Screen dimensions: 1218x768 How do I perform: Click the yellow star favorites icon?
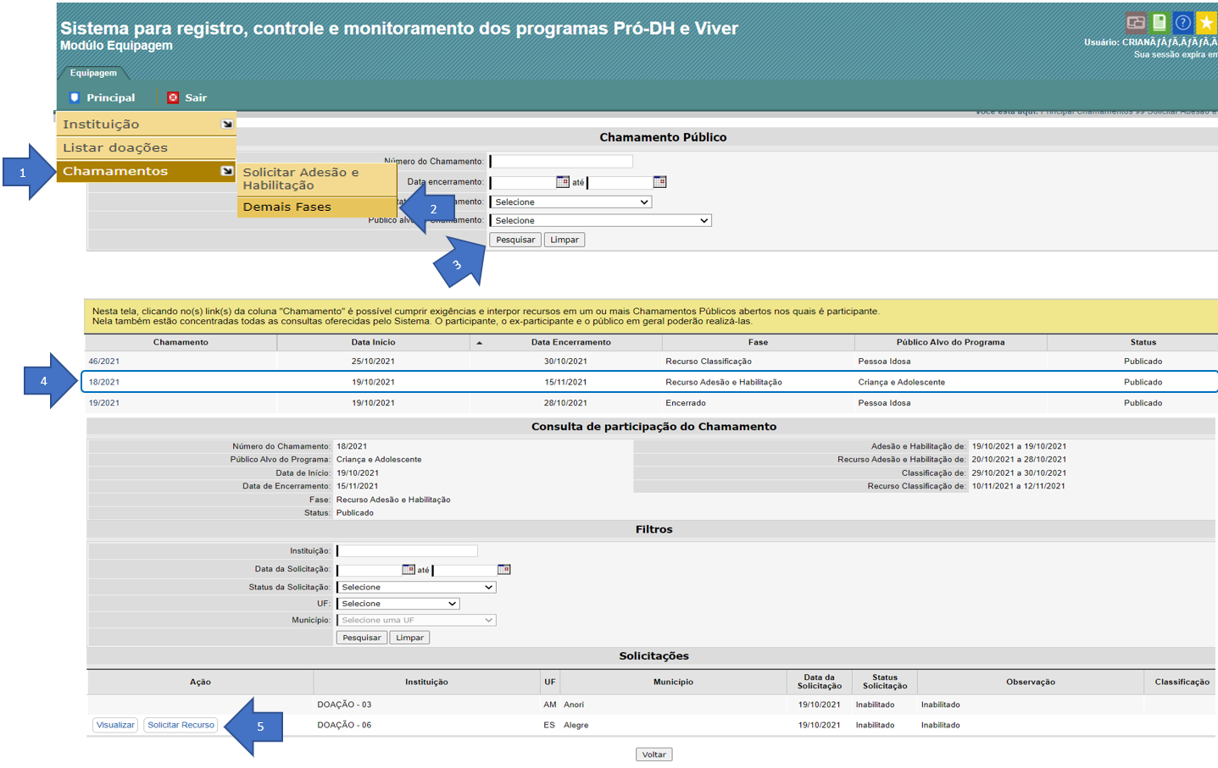[1205, 23]
